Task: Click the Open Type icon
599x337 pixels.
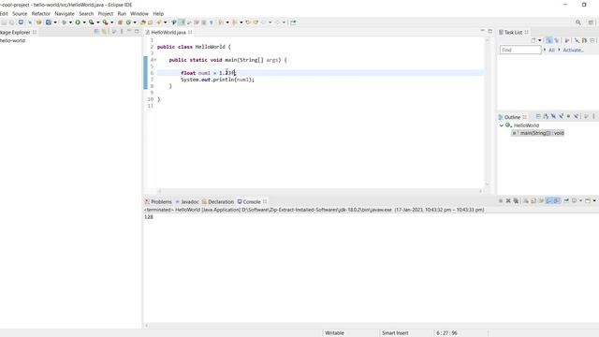Action: [143, 22]
